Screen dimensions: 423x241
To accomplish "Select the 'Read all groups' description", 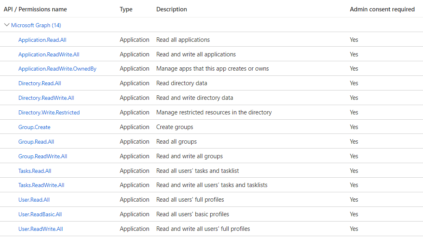I will (177, 142).
